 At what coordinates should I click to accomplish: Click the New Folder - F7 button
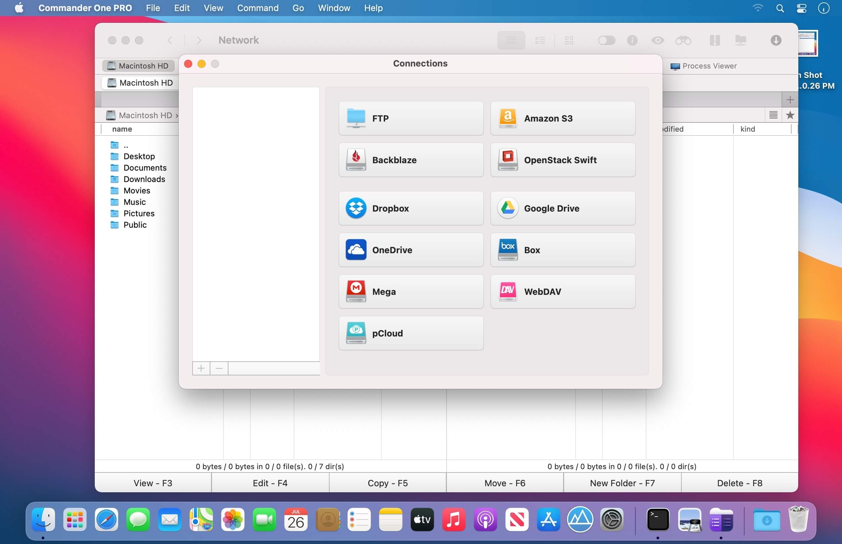tap(622, 483)
